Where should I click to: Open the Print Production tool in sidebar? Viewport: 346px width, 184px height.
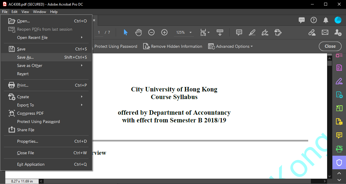coord(339,149)
